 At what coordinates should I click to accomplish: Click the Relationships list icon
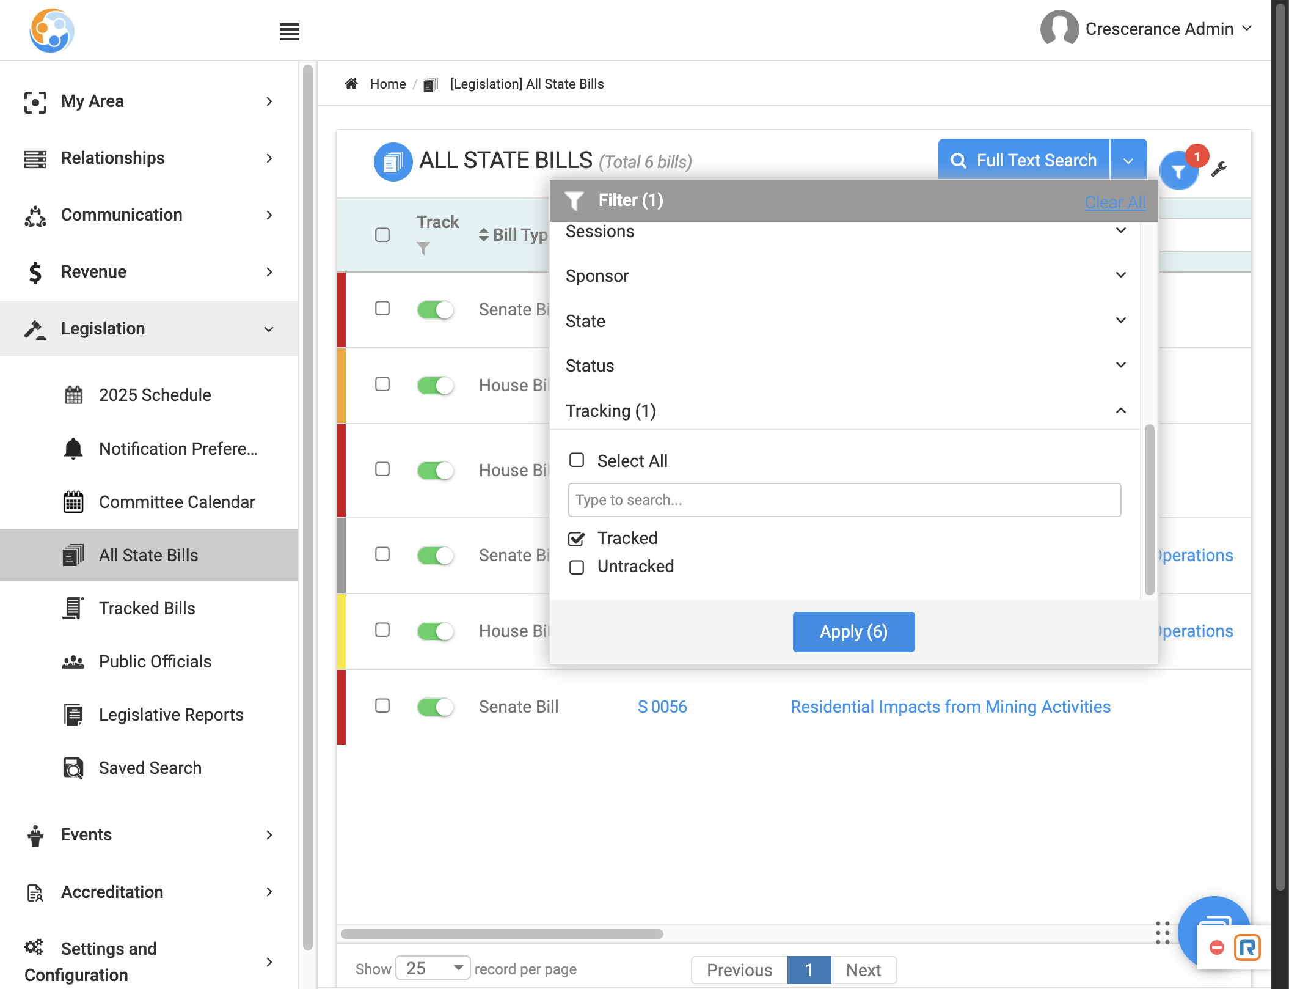pos(35,159)
